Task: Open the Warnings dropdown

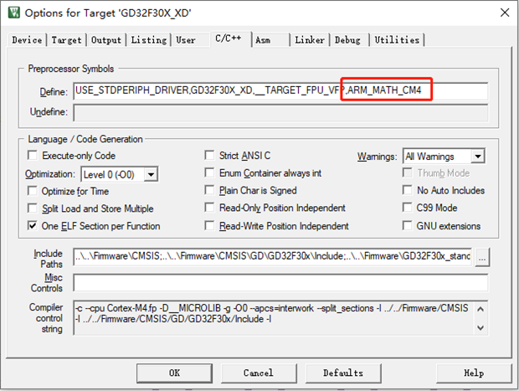Action: pos(478,157)
